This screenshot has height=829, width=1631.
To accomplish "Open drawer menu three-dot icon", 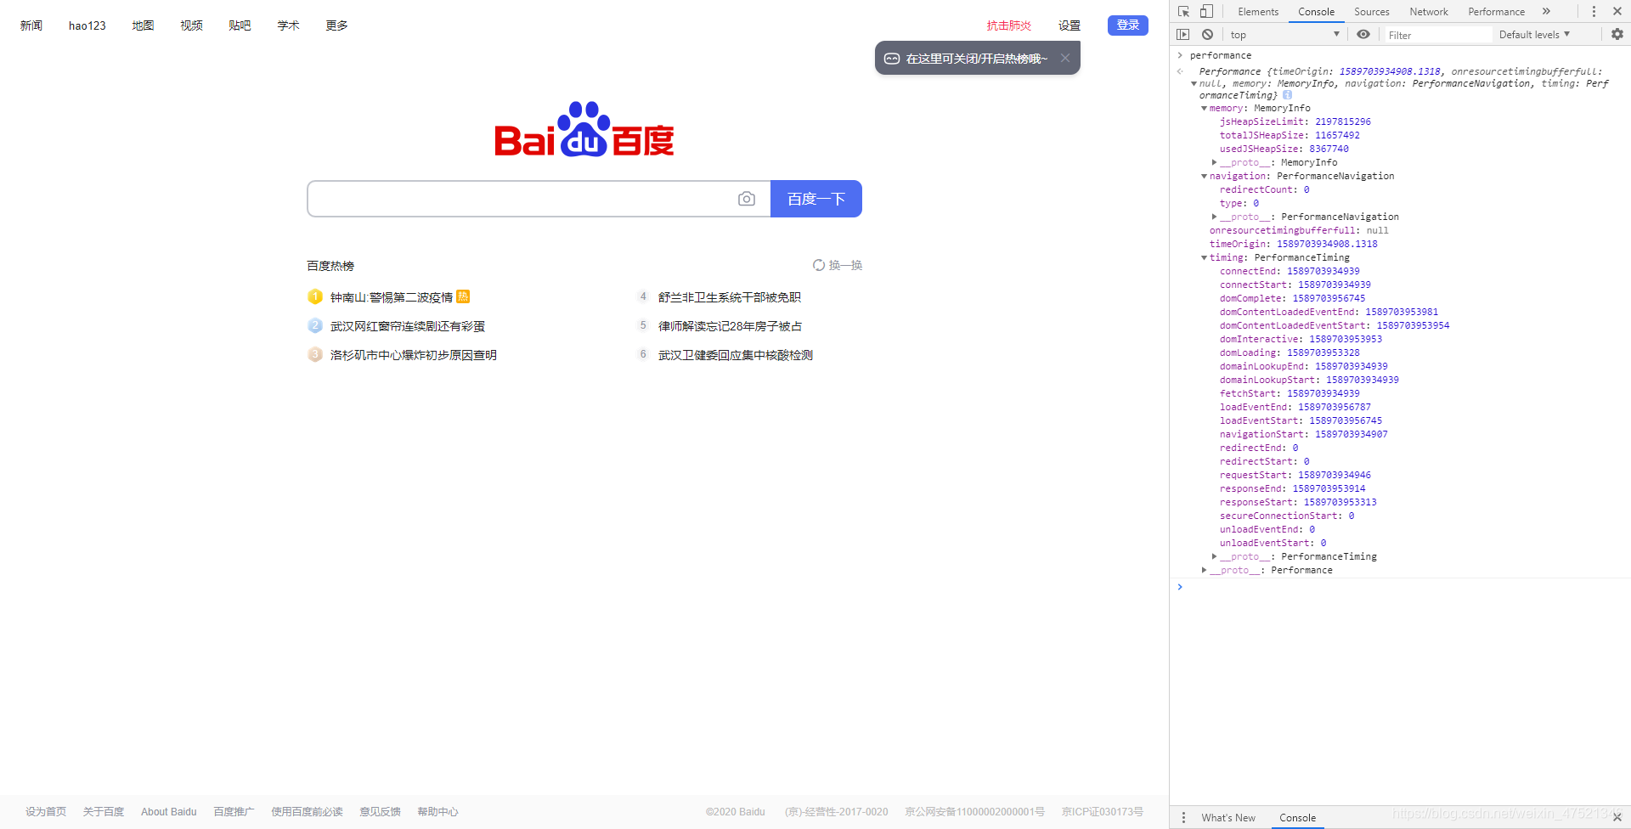I will (x=1183, y=817).
